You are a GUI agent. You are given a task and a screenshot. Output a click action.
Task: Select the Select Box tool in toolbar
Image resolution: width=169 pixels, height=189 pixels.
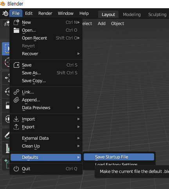[x=6, y=49]
